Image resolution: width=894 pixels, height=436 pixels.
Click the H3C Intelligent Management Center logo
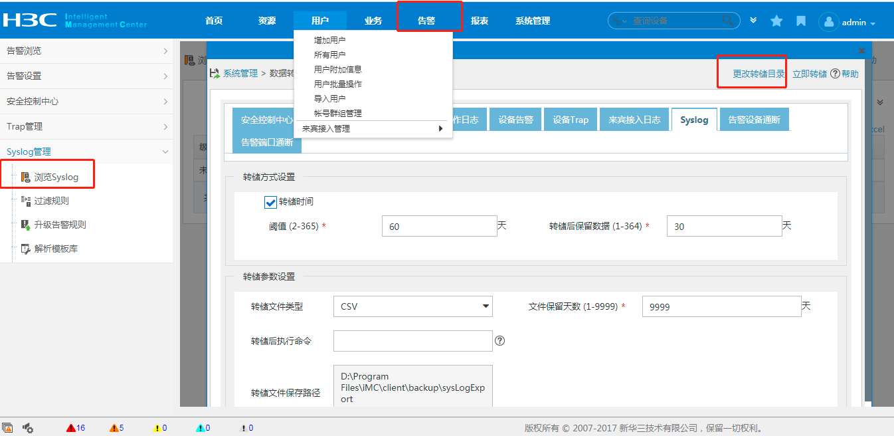click(x=74, y=21)
